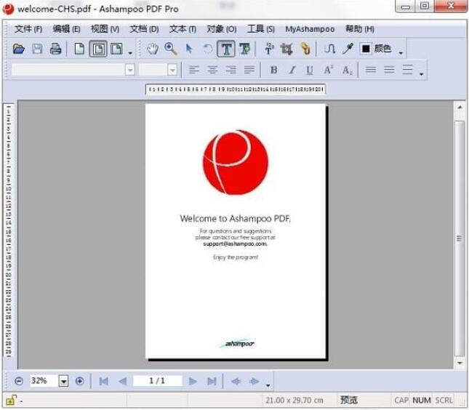This screenshot has width=469, height=410.
Task: Select the Hand pan tool
Action: click(x=153, y=49)
